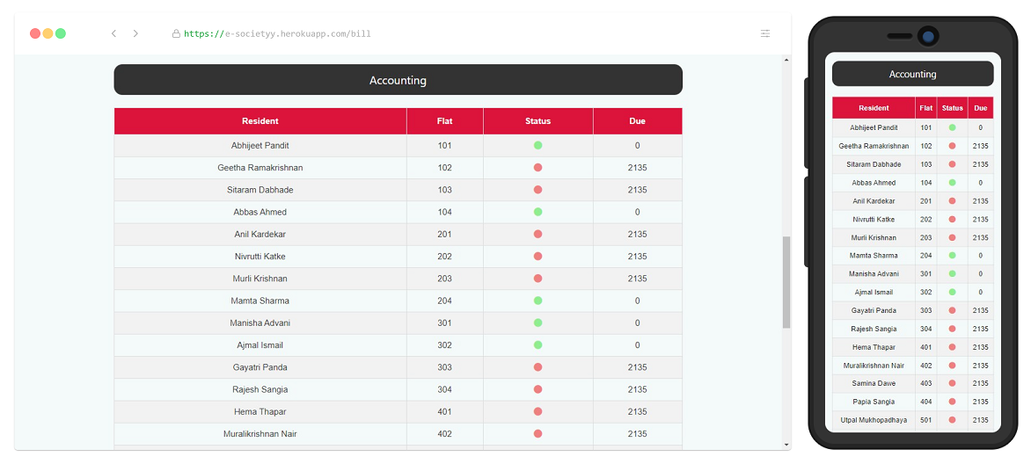Click the Resident header in phone preview
Image resolution: width=1031 pixels, height=464 pixels.
874,108
